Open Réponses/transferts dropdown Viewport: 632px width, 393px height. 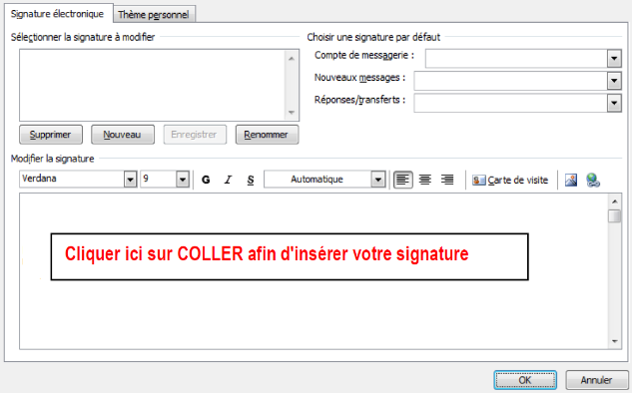tap(614, 103)
